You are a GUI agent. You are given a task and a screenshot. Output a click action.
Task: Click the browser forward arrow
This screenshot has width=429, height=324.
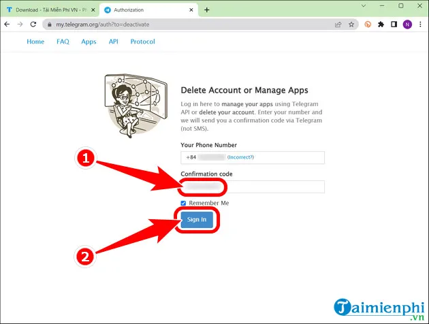(20, 25)
